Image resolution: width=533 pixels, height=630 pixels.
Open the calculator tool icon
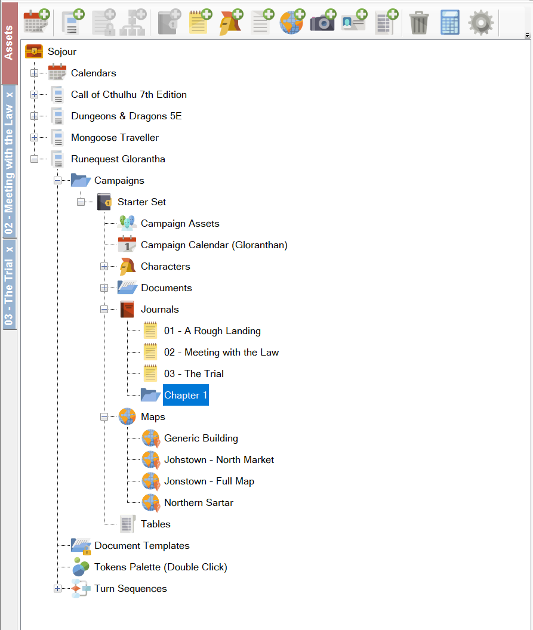450,23
